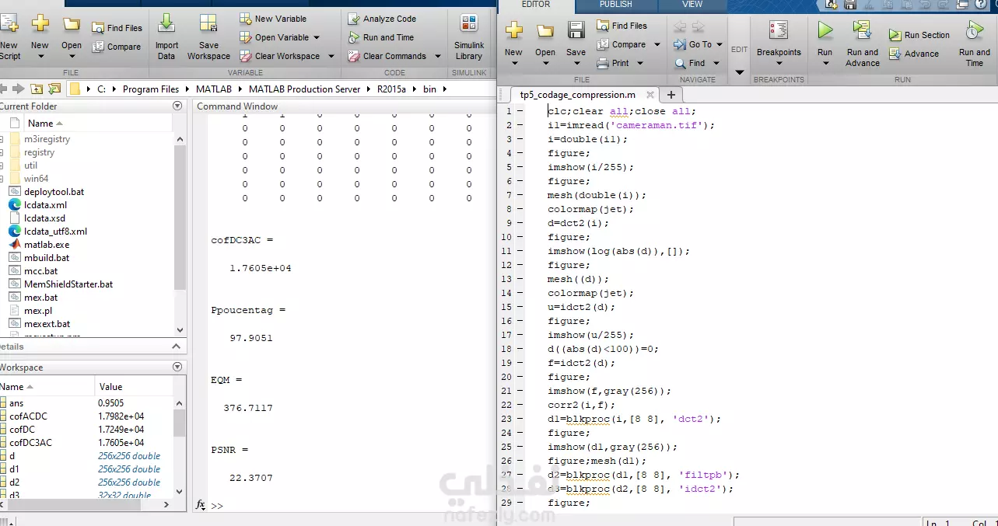Expand Clear Commands dropdown arrow
This screenshot has width=998, height=526.
437,56
